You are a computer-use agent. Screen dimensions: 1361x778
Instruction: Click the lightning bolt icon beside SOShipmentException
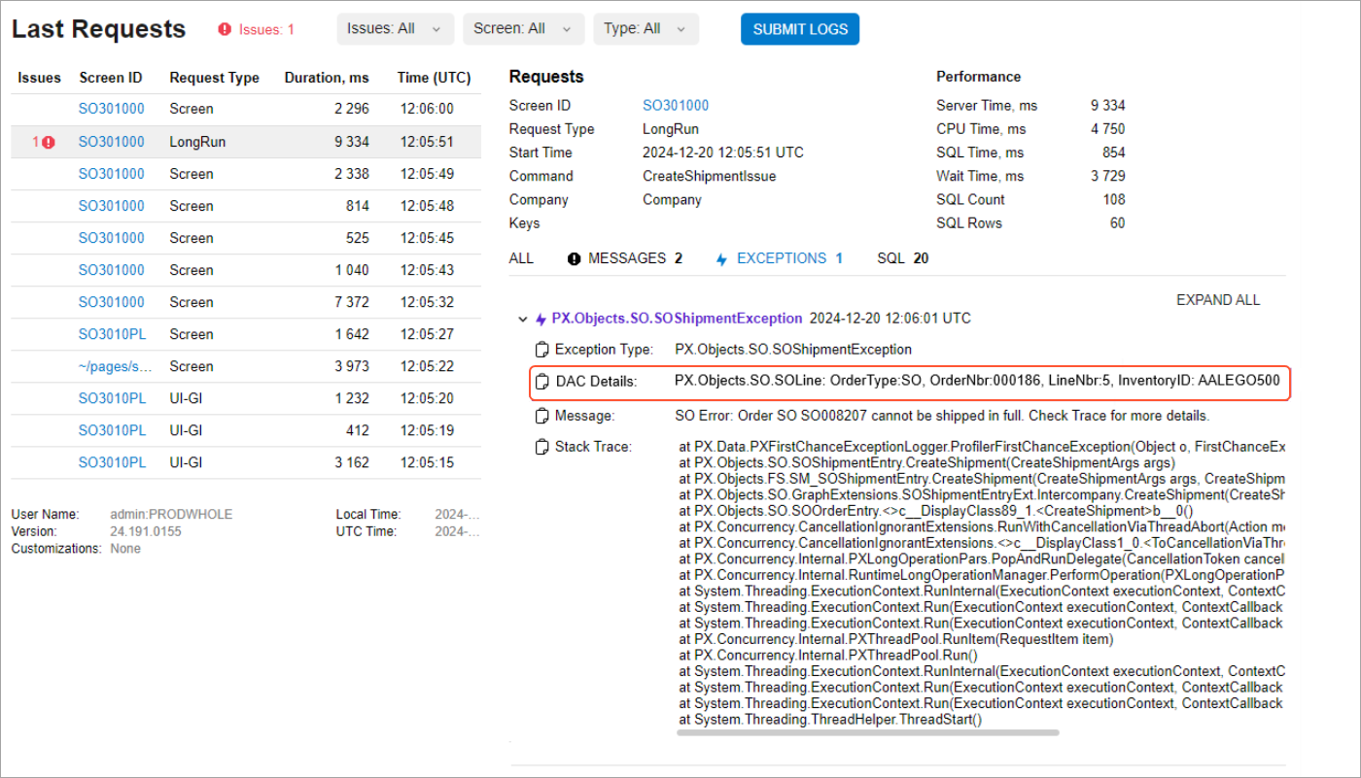tap(541, 319)
